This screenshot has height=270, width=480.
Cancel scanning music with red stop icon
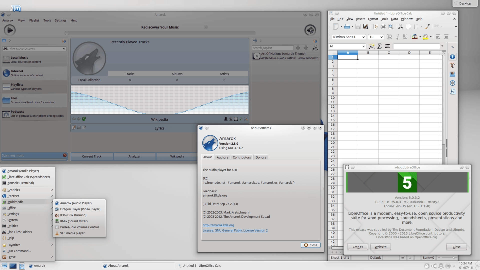pos(65,155)
